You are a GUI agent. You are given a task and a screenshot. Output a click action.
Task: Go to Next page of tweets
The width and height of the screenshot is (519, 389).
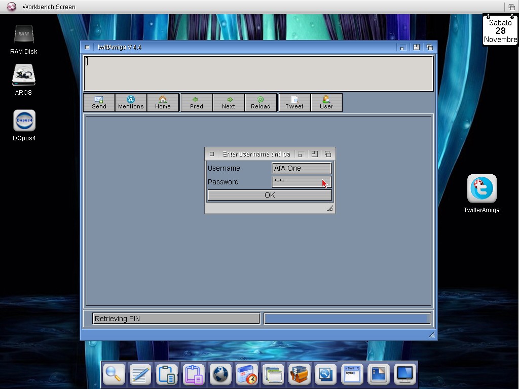point(229,102)
